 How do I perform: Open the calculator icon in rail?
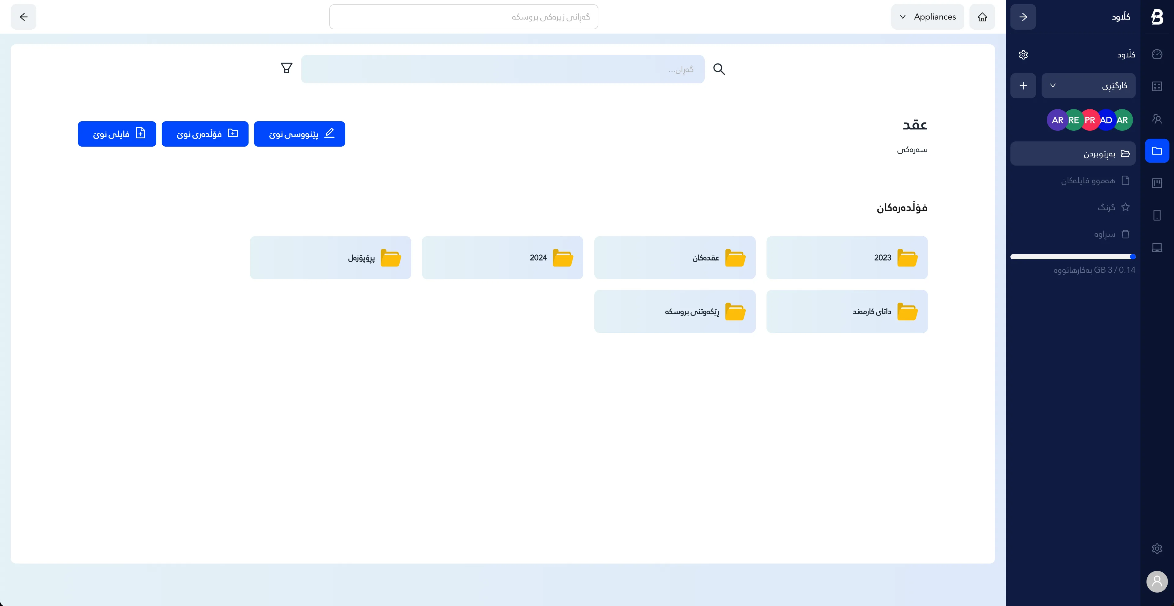click(x=1157, y=86)
